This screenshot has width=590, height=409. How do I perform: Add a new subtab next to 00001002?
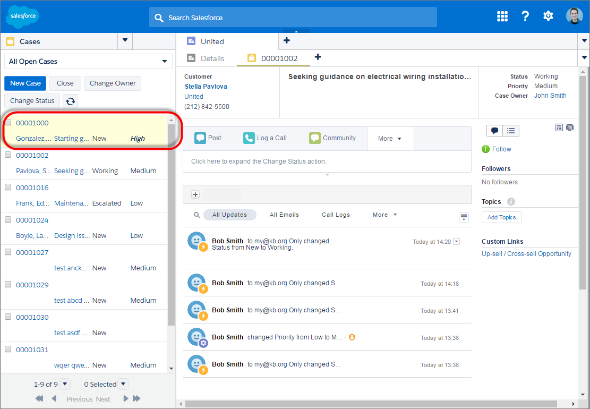[x=318, y=57]
